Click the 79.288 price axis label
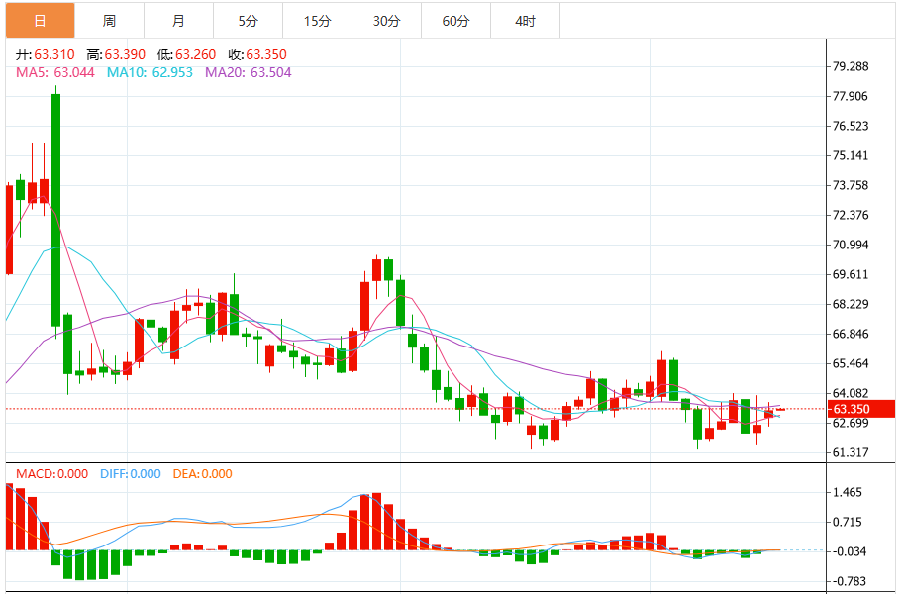Image resolution: width=904 pixels, height=594 pixels. (x=851, y=67)
